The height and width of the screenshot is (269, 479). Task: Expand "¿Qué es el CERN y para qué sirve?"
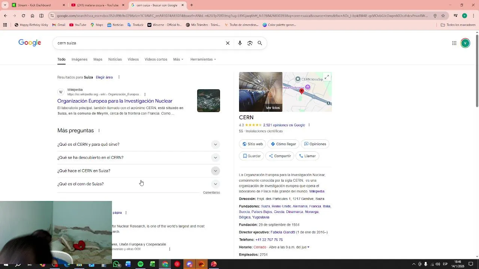coord(138,145)
